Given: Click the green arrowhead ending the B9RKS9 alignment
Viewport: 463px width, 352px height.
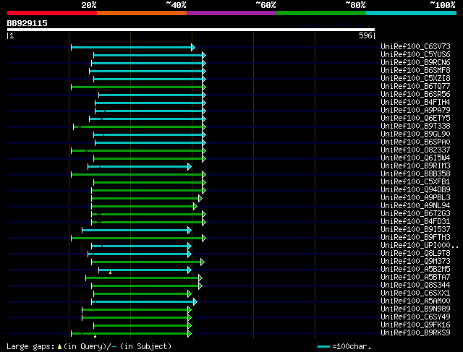Looking at the screenshot, I should point(190,334).
